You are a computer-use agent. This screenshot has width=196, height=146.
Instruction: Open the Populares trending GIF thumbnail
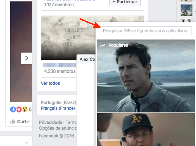pos(146,76)
